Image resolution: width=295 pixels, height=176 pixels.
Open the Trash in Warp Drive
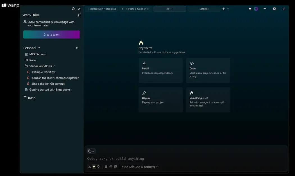[29, 98]
